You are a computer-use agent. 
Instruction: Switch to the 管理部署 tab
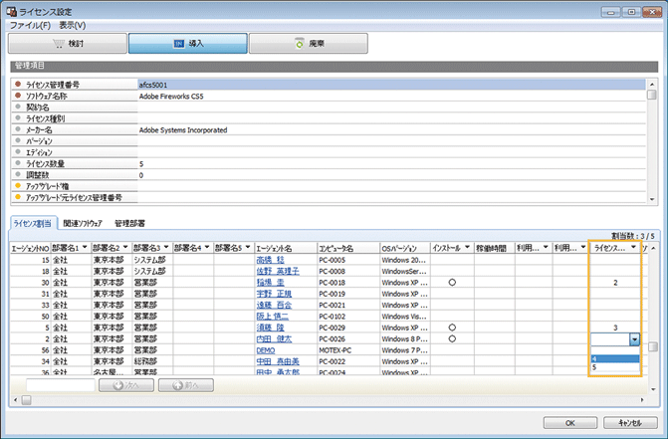pos(129,223)
